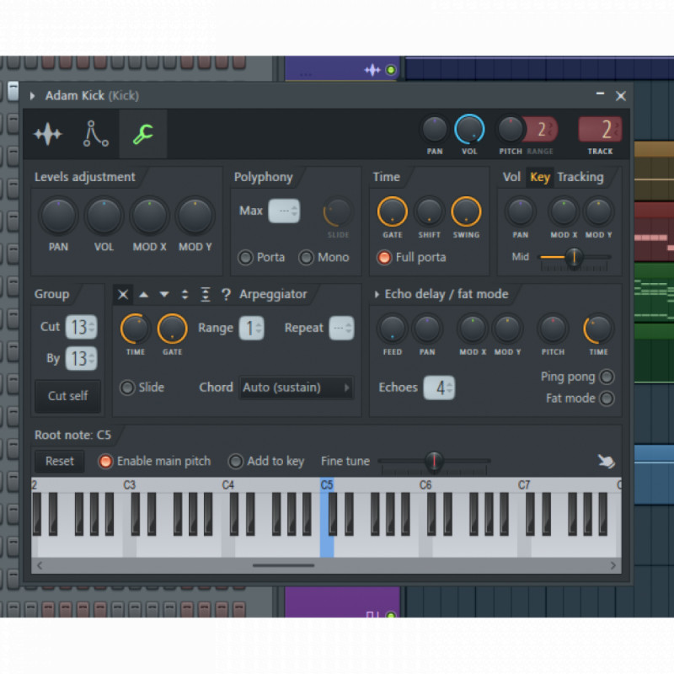Click the pointing hand icon near Fine tune
674x674 pixels.
[x=606, y=461]
